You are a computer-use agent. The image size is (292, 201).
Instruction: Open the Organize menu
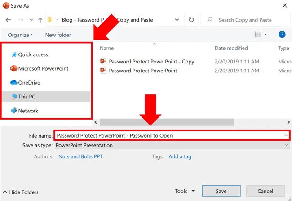[20, 35]
